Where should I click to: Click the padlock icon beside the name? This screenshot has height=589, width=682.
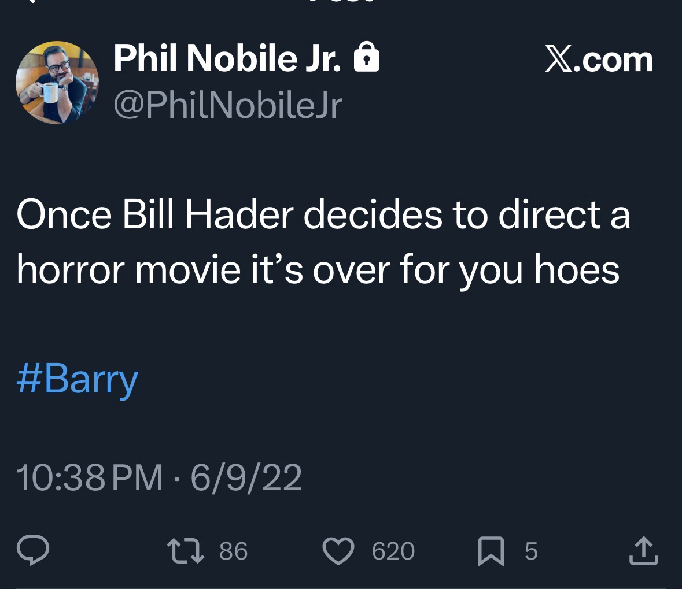367,58
